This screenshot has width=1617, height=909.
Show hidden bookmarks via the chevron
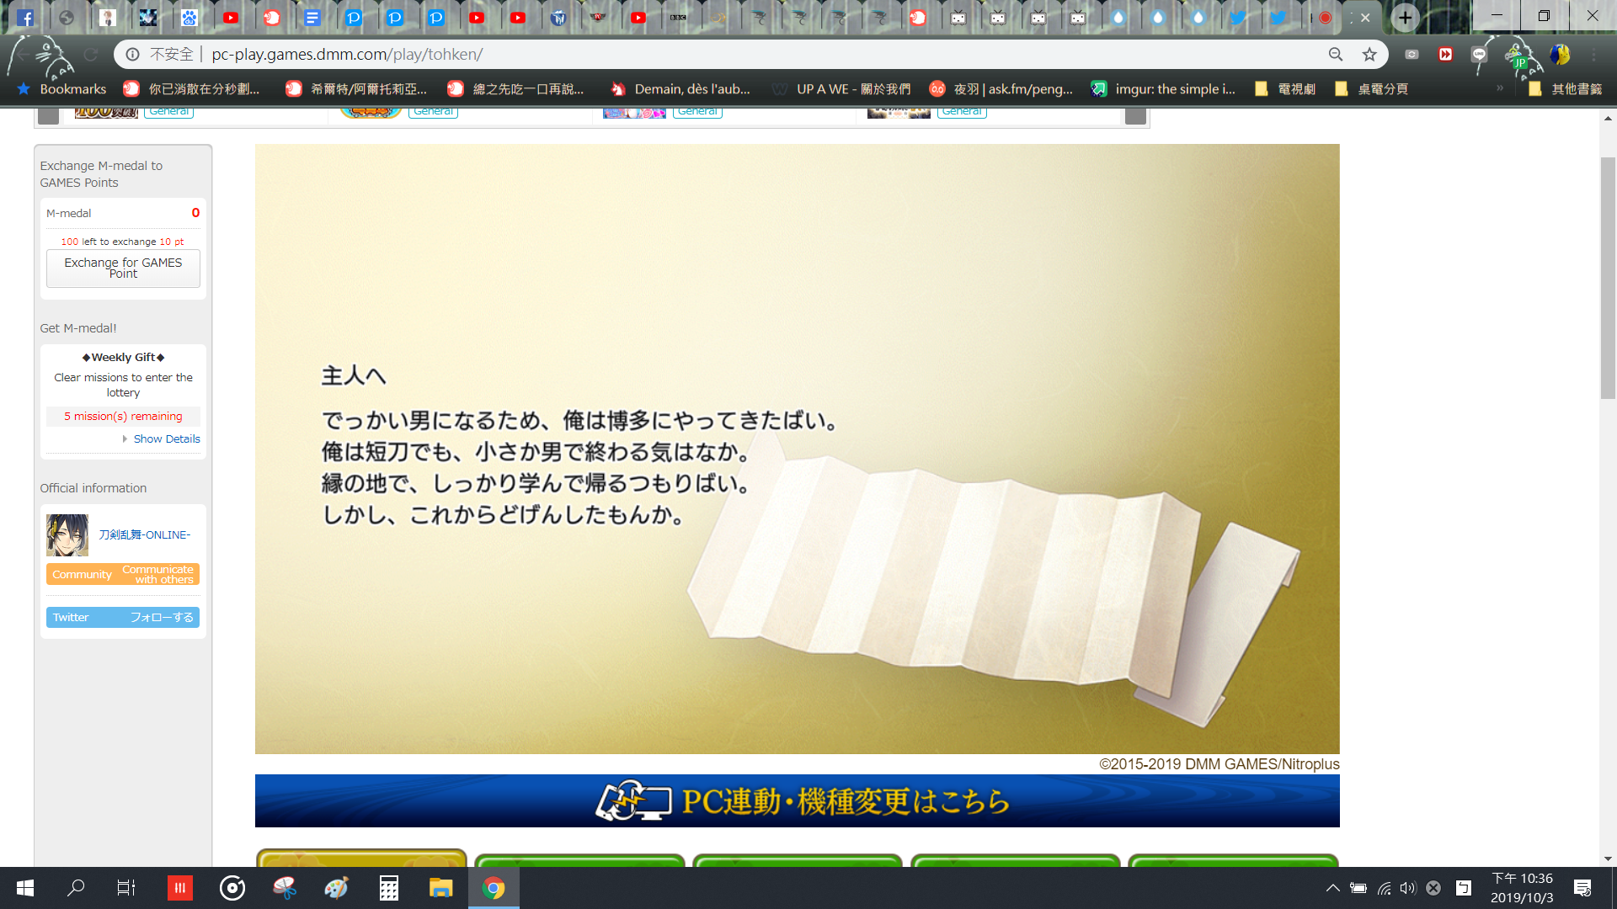pos(1500,89)
